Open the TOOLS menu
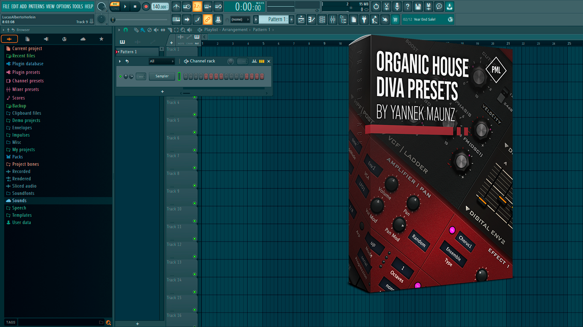Screen dimensions: 583x327 tap(78, 6)
